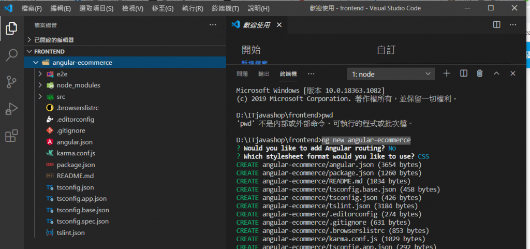Open README.md file

[x=76, y=176]
